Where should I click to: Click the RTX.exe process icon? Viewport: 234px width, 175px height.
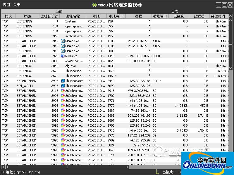(63, 56)
